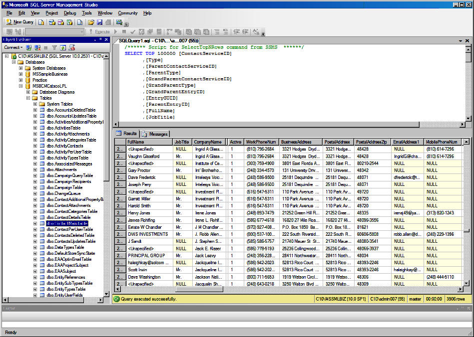Open the Community menu

[127, 13]
